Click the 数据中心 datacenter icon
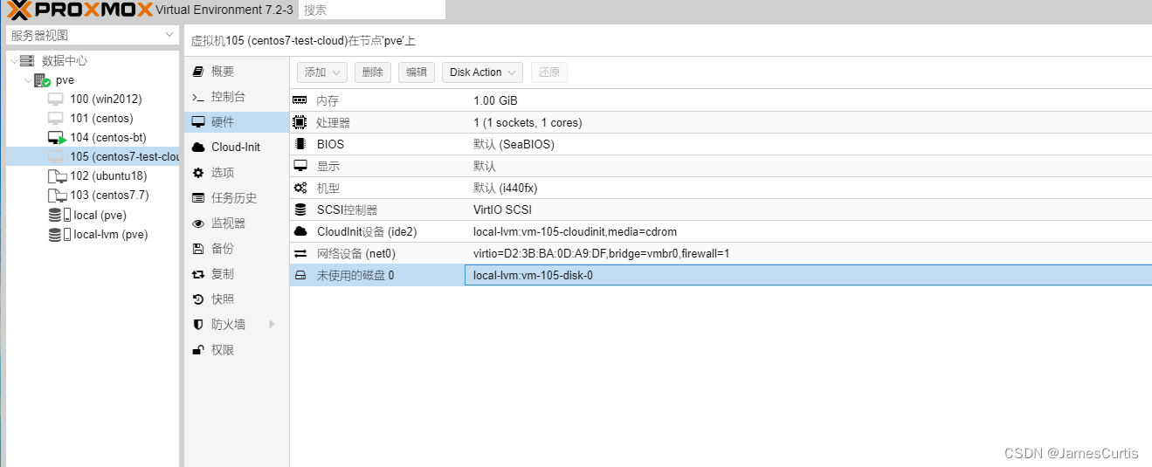Image resolution: width=1152 pixels, height=467 pixels. [28, 61]
